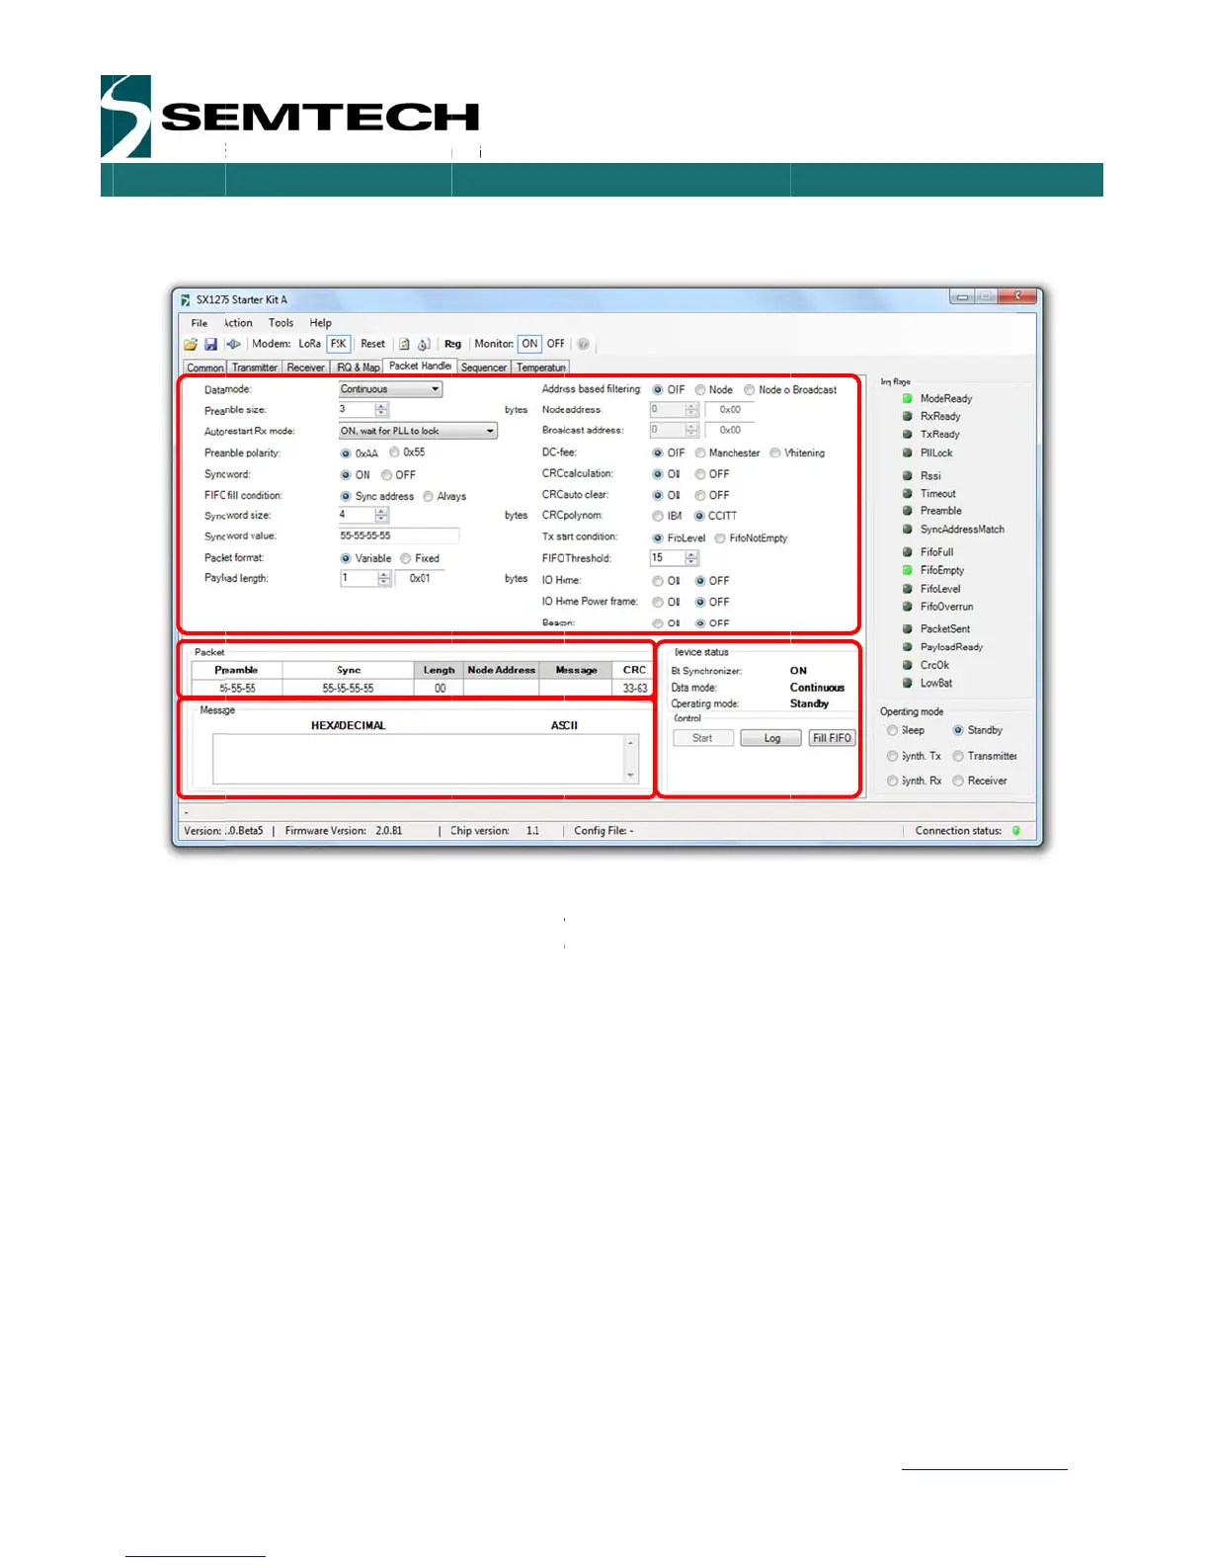Click the FIFO Threshold spinner arrows
Screen dimensions: 1209x1565
(691, 558)
